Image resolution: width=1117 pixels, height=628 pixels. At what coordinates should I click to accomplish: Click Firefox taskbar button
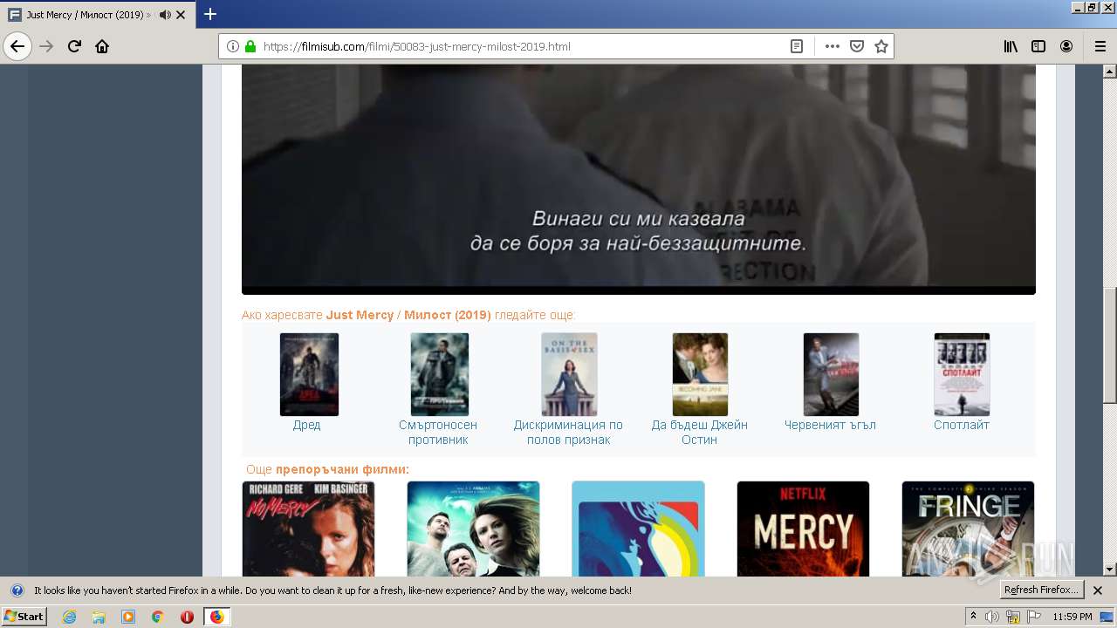[217, 617]
